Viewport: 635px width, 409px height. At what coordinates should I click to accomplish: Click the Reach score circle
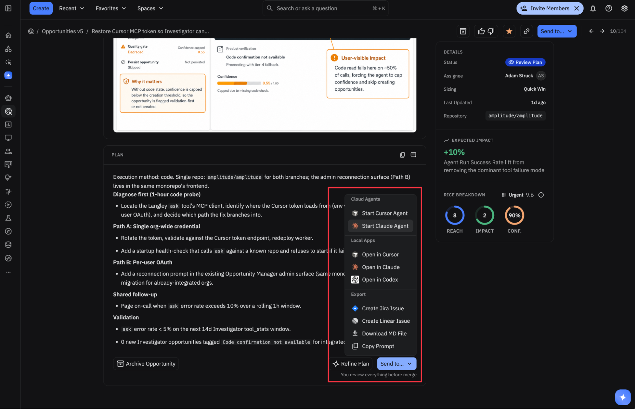(x=455, y=215)
